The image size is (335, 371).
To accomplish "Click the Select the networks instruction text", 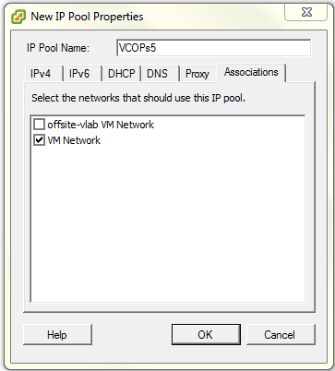I will [x=138, y=98].
